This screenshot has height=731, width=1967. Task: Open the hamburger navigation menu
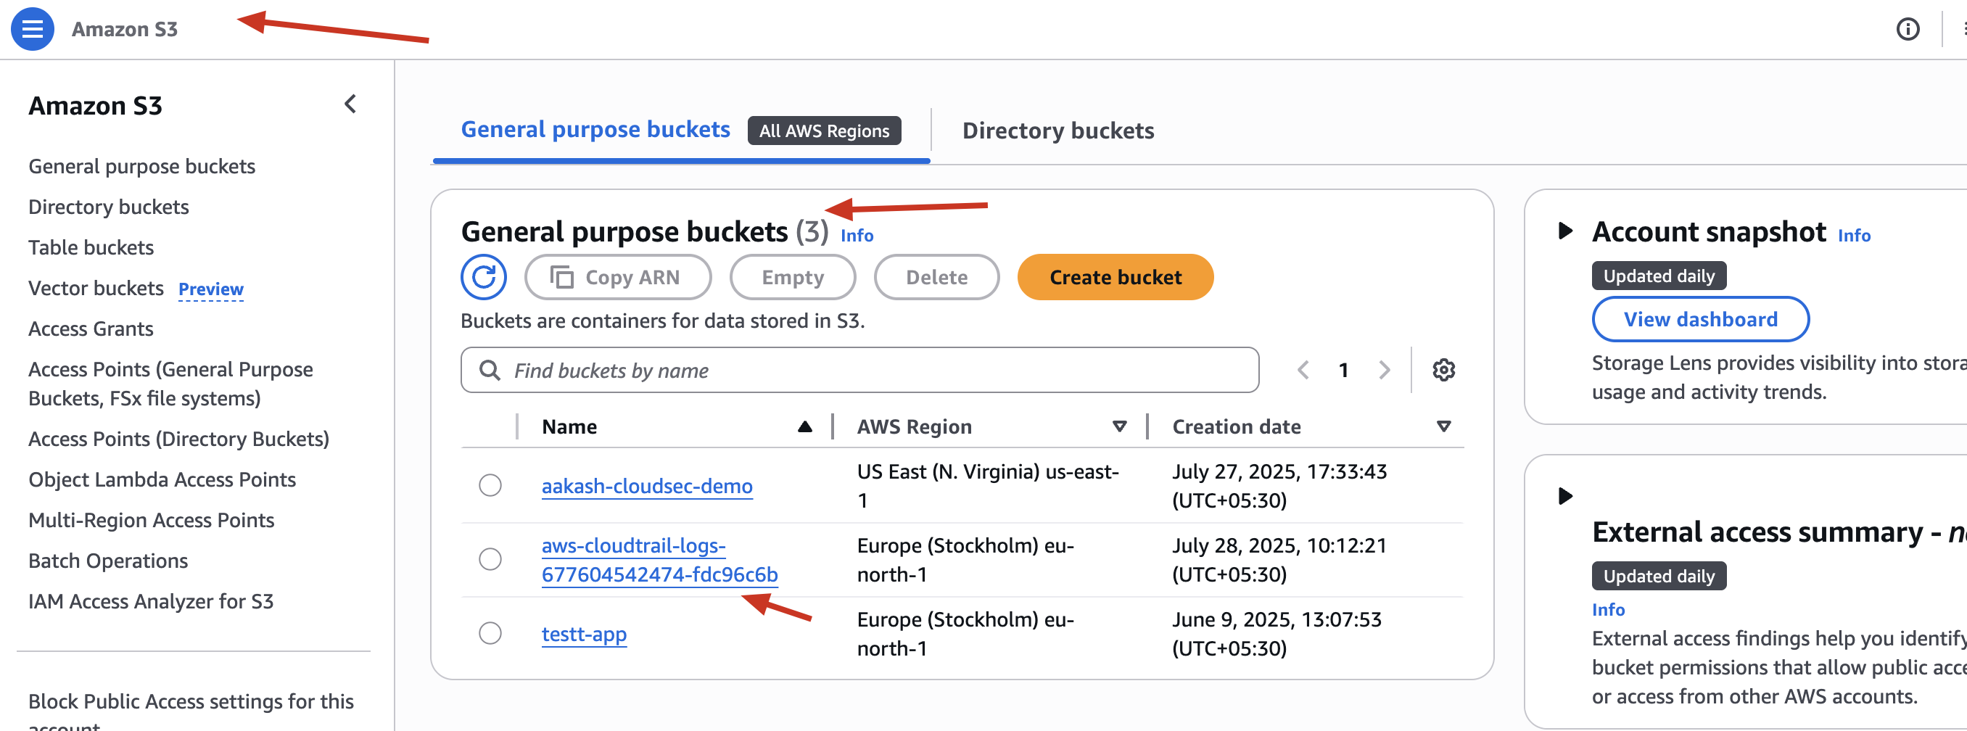pyautogui.click(x=32, y=29)
